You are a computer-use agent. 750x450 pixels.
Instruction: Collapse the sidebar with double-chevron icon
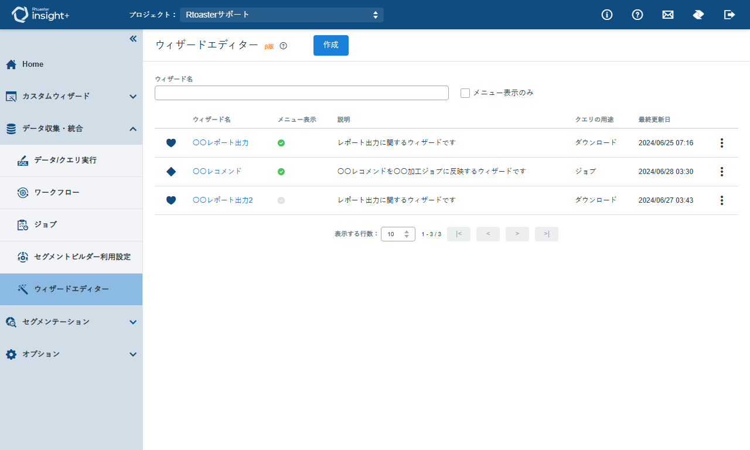pyautogui.click(x=133, y=39)
